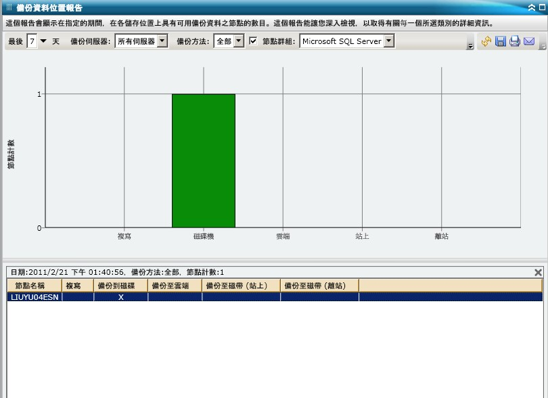Sort by 備份至雲端 column header
Image resolution: width=548 pixels, height=398 pixels.
tap(175, 286)
